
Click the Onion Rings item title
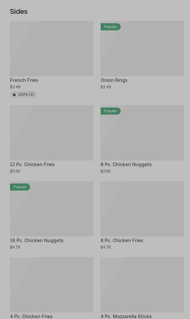pyautogui.click(x=114, y=80)
